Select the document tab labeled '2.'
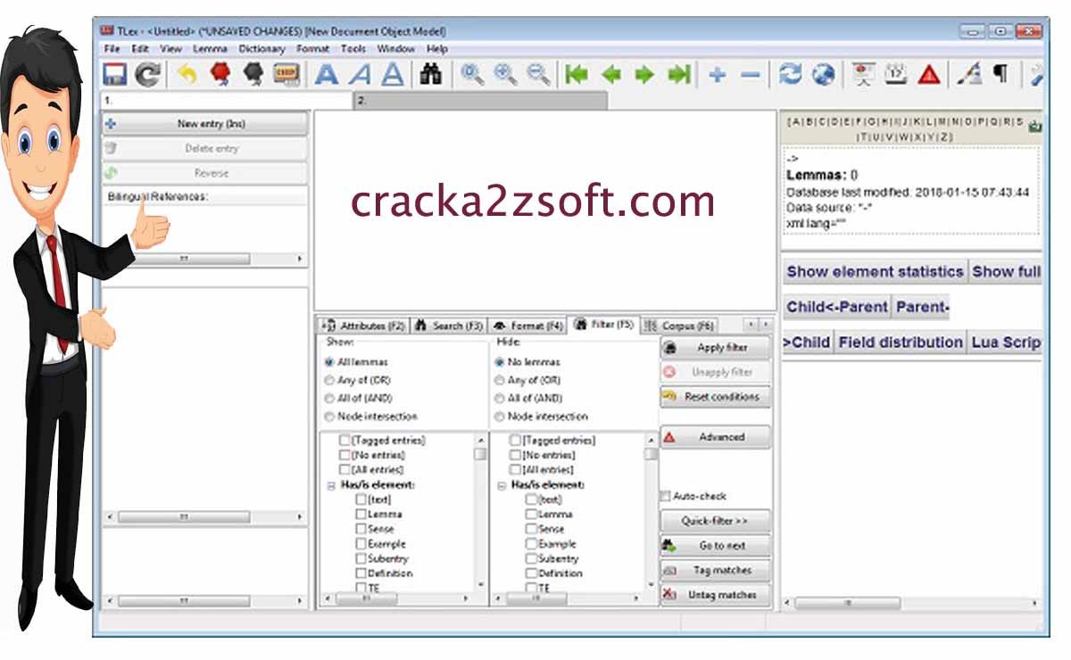The height and width of the screenshot is (660, 1071). 480,101
